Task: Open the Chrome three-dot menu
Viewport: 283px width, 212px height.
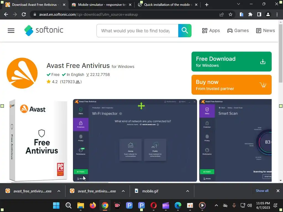Action: [277, 14]
